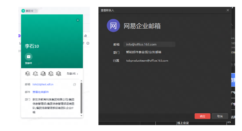Click the 线上会议 cell behind the dialog
Screen dimensions: 242x131
click(183, 123)
